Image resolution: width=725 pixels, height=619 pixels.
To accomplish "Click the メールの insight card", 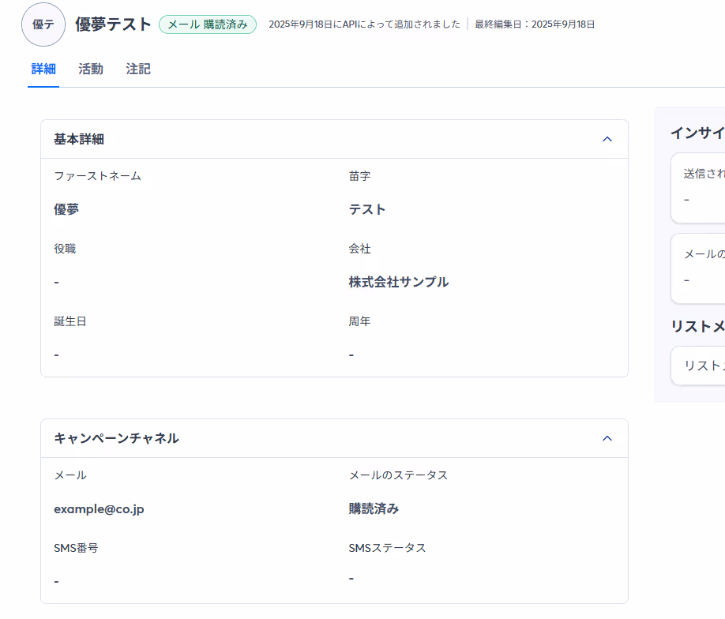I will click(x=698, y=268).
